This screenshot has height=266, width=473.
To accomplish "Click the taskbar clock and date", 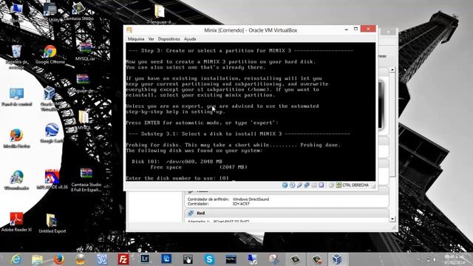I will 455,259.
